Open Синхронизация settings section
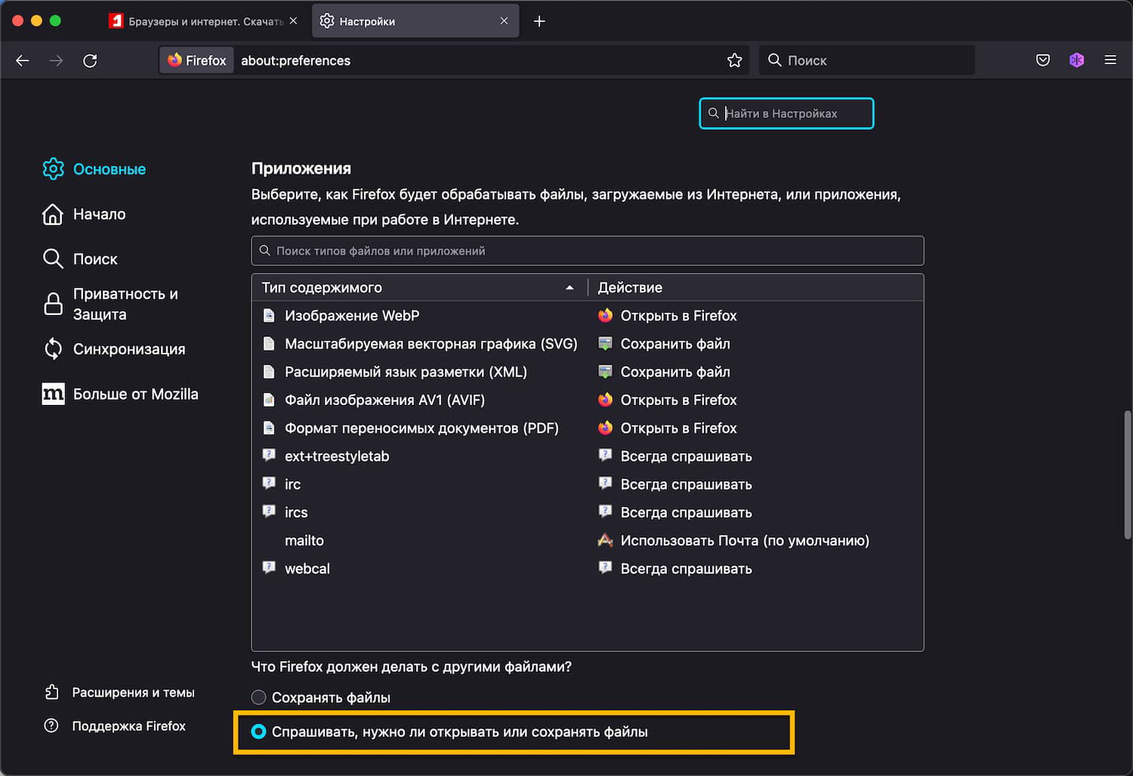 tap(128, 349)
